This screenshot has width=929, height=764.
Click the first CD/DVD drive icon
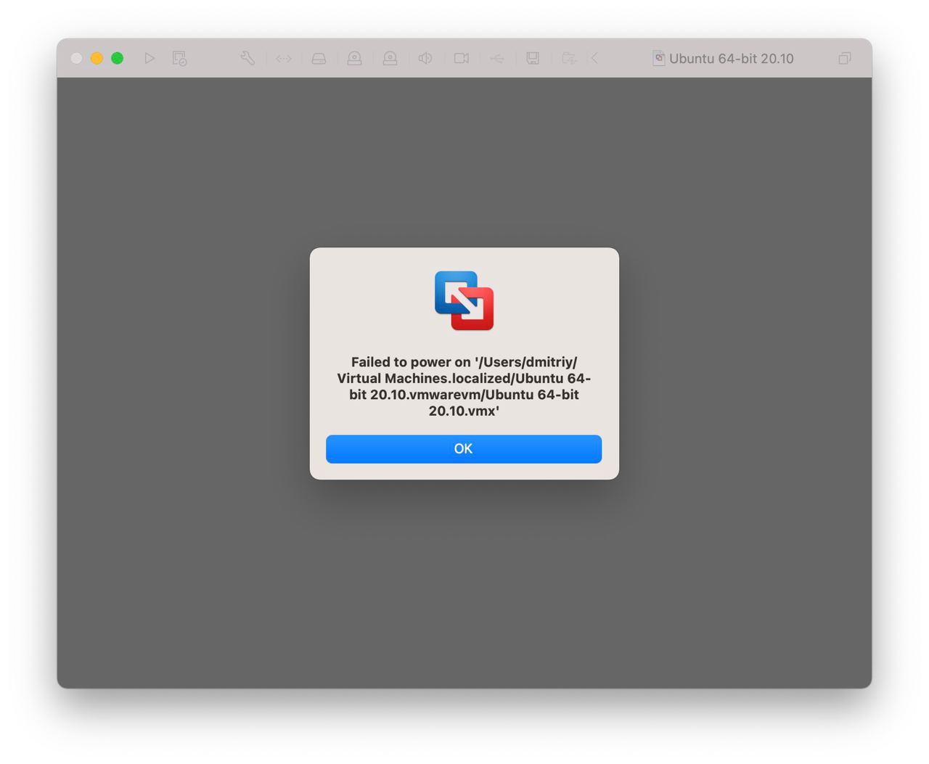pos(354,58)
